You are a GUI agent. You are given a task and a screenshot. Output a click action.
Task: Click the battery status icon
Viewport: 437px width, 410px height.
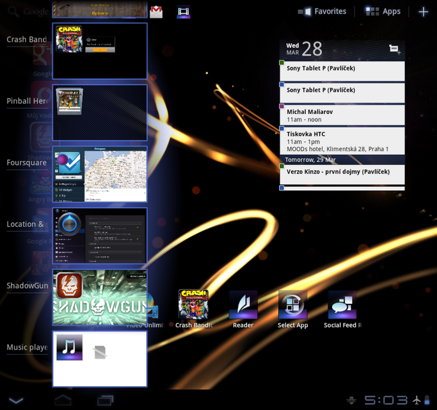tap(427, 400)
